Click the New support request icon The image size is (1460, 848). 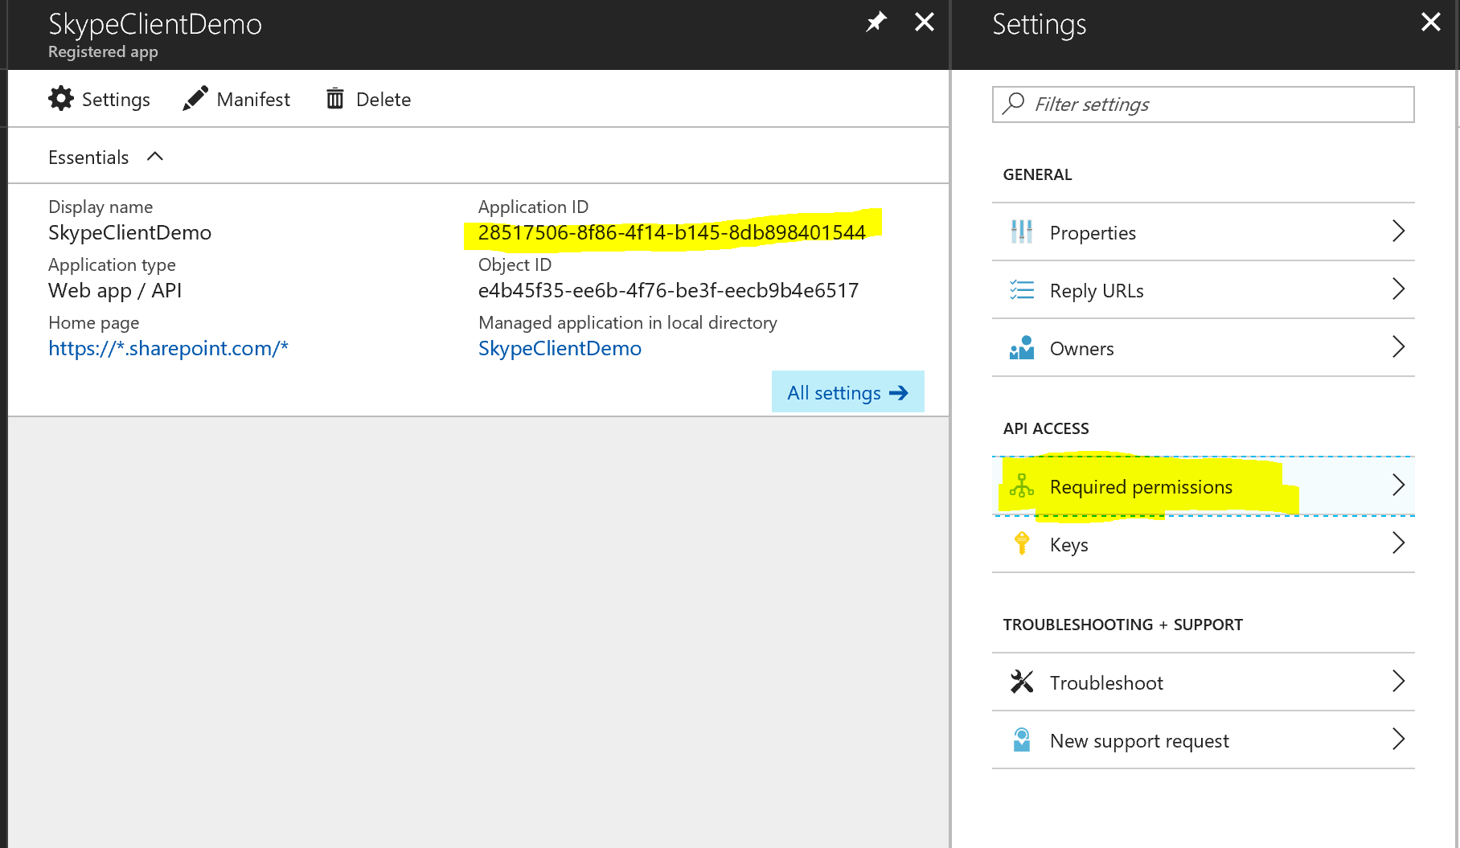pos(1022,739)
